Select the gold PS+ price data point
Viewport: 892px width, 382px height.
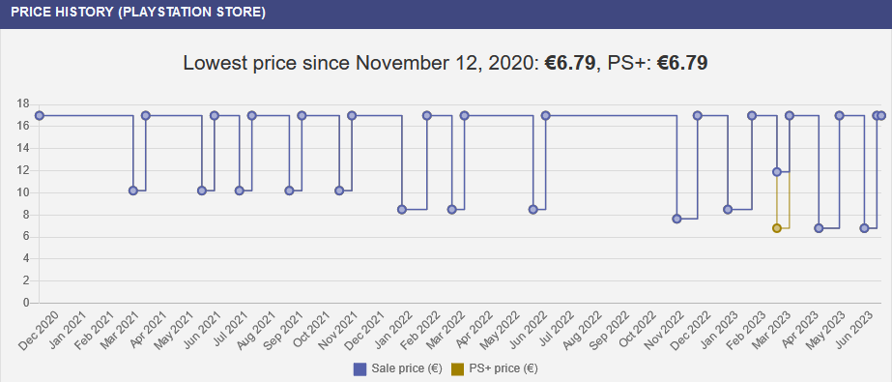coord(777,228)
